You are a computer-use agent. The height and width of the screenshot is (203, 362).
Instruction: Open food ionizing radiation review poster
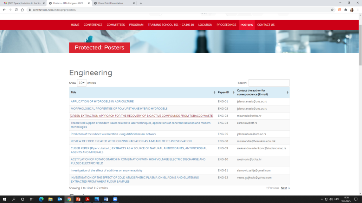pyautogui.click(x=131, y=141)
